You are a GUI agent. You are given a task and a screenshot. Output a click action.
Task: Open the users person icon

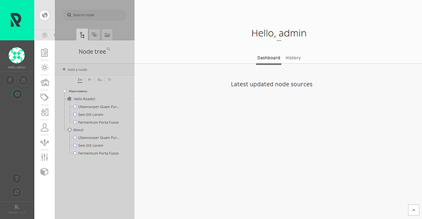[44, 127]
